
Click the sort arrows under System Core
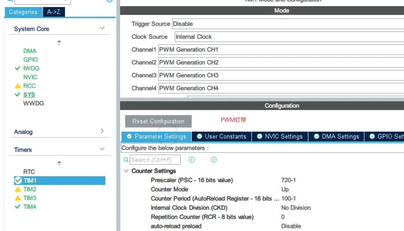click(x=59, y=43)
